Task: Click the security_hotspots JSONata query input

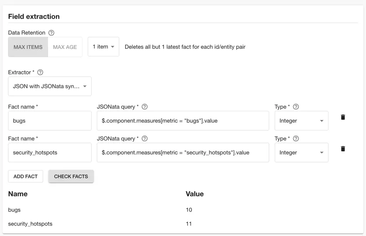Action: click(183, 153)
